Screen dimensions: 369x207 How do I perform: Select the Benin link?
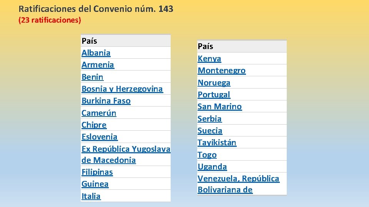click(x=92, y=77)
